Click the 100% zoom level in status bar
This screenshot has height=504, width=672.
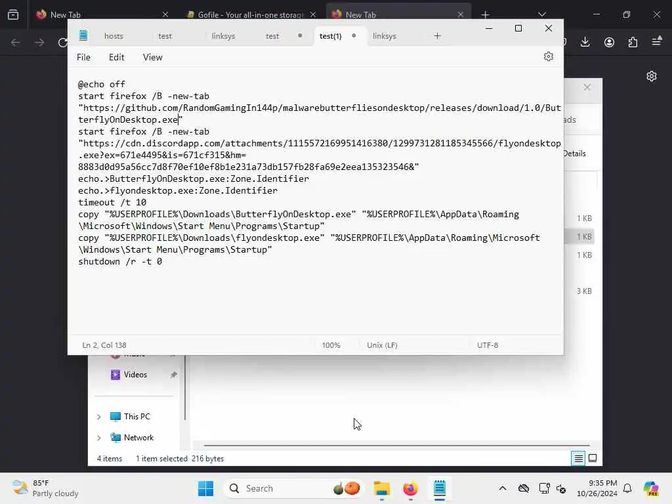click(x=331, y=345)
